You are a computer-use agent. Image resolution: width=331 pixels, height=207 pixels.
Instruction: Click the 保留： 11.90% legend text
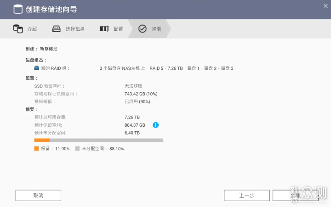tap(55, 149)
